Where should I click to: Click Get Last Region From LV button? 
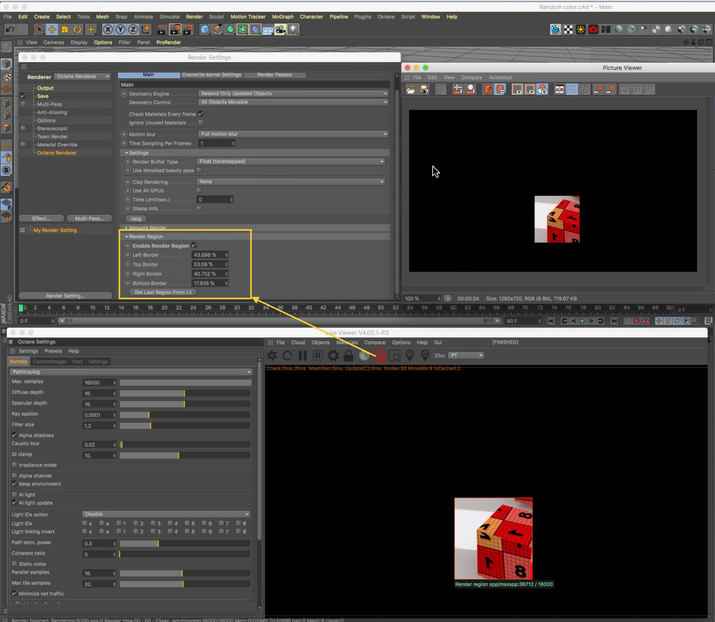click(x=163, y=292)
